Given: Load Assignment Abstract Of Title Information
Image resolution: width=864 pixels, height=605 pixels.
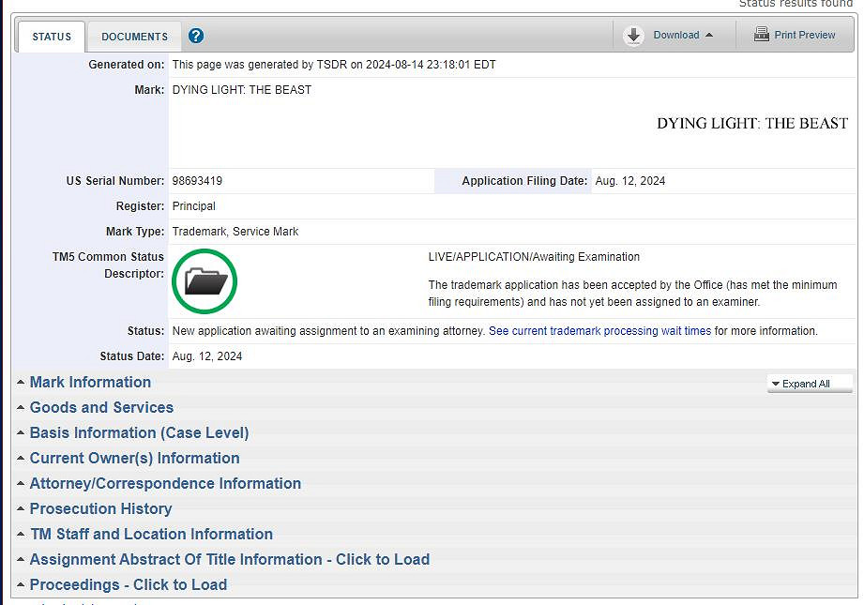Looking at the screenshot, I should 229,560.
